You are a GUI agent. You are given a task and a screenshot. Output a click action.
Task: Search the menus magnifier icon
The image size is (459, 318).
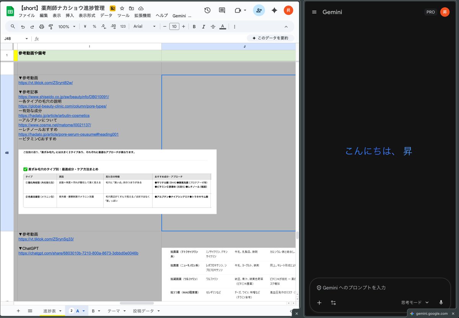(13, 26)
